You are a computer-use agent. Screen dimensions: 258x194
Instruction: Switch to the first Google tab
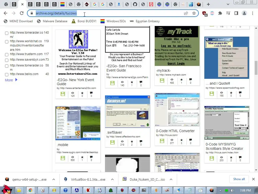click(x=95, y=5)
